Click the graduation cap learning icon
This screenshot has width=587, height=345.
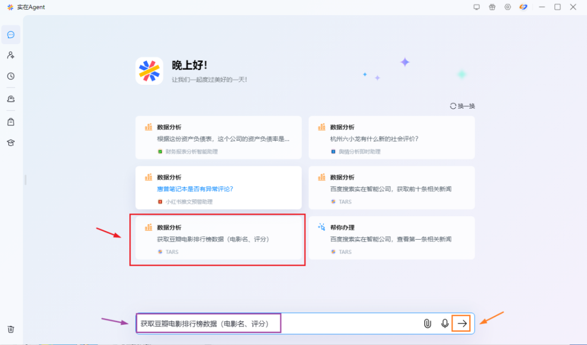pos(10,142)
